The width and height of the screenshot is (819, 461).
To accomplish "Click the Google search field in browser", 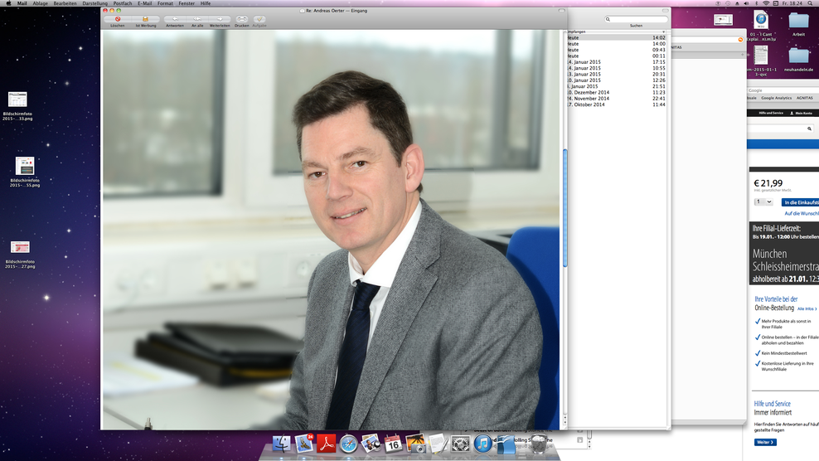I will pos(783,90).
